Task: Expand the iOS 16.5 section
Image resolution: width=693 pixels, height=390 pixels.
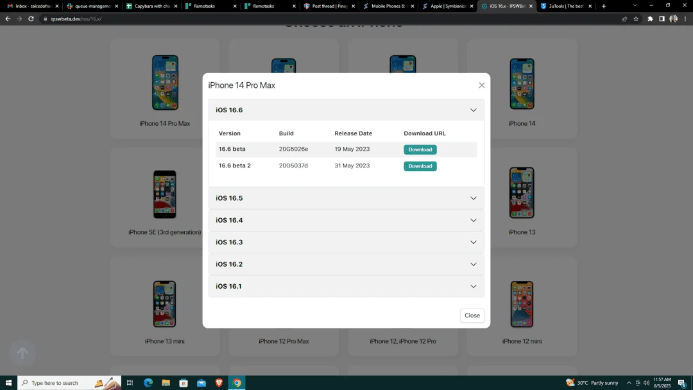Action: (x=346, y=198)
